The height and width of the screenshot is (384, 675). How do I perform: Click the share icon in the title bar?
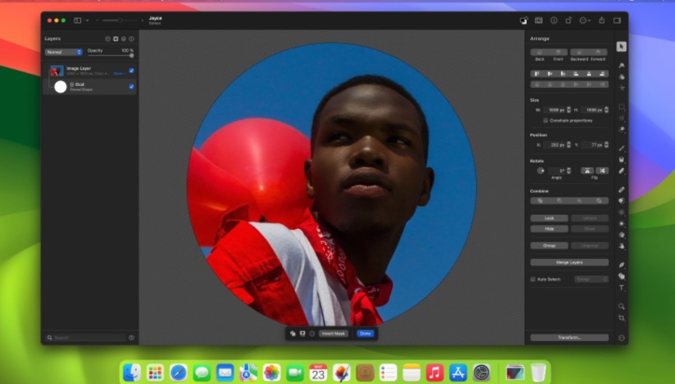coord(601,20)
